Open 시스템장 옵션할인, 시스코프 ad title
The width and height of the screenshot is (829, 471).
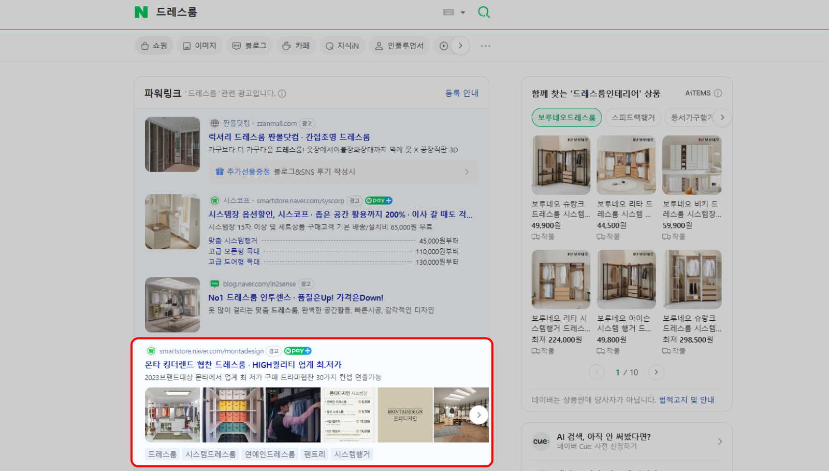(x=340, y=214)
